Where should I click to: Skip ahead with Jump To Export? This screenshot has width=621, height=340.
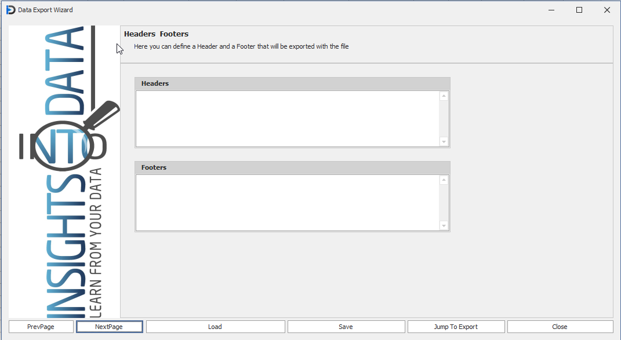point(456,327)
